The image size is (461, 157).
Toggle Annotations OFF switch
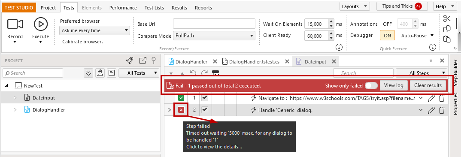387,24
